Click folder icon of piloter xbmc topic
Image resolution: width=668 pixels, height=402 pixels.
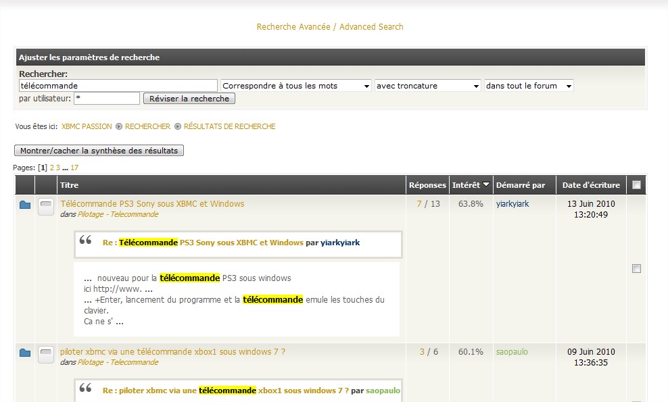pyautogui.click(x=25, y=353)
